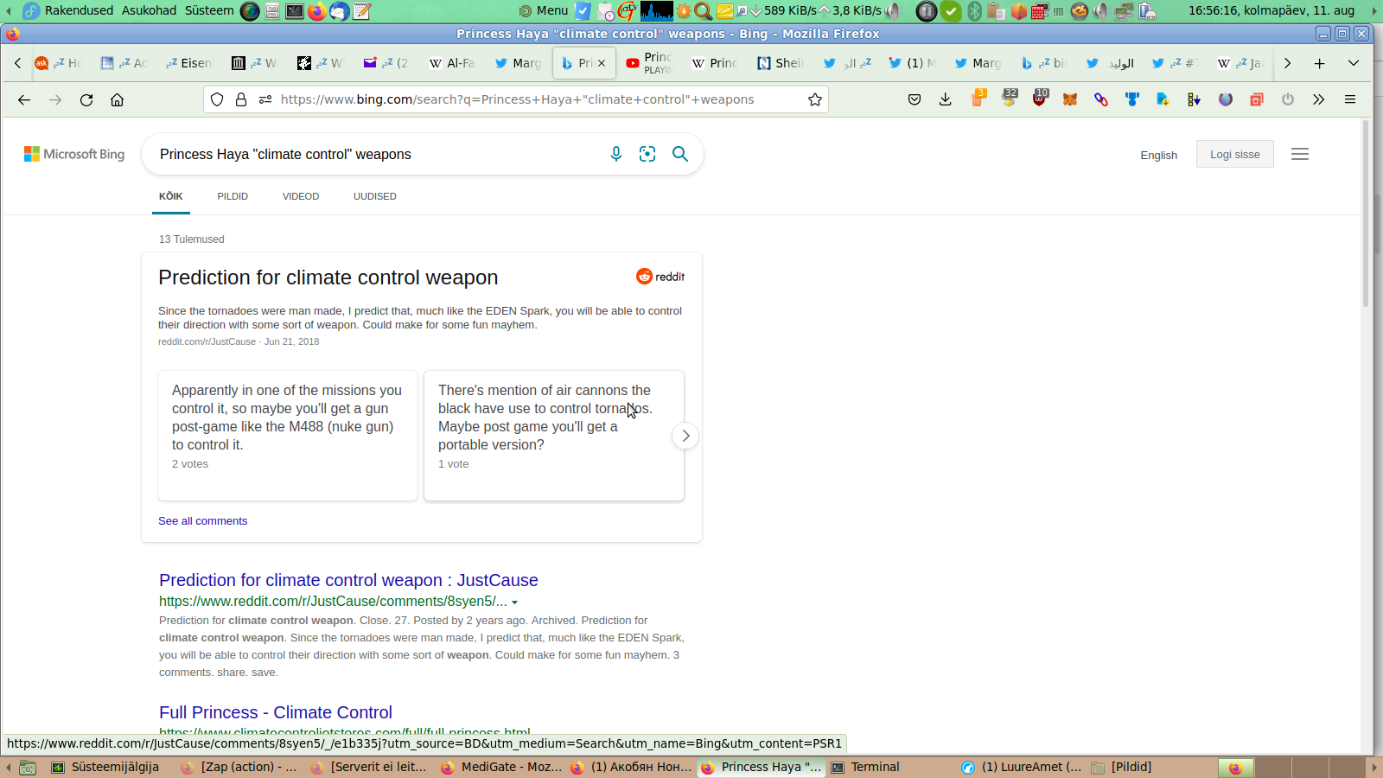
Task: Change language via English link
Action: 1159,155
